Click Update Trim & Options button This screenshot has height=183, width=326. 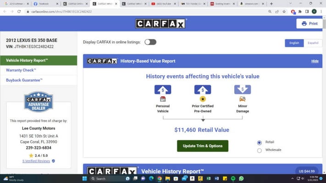[x=202, y=146]
